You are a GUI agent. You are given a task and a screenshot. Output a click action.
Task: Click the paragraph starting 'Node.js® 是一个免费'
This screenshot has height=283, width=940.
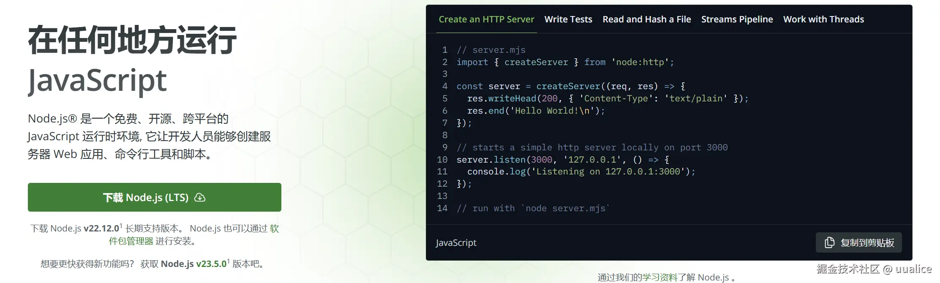tap(149, 136)
